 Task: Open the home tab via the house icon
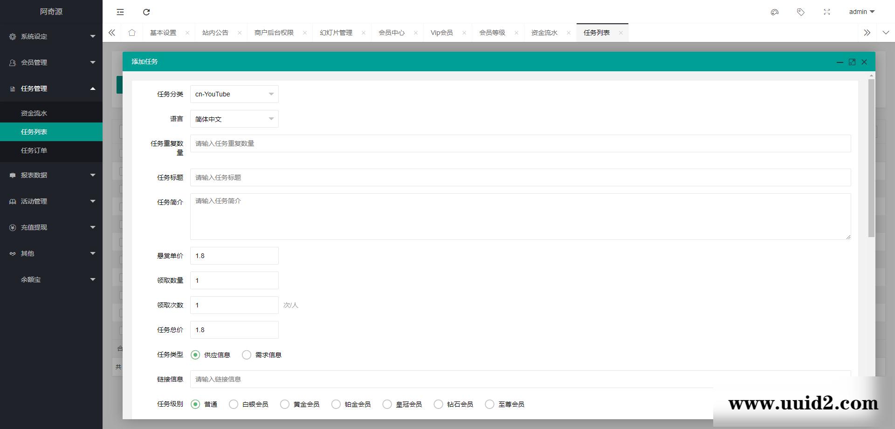[132, 32]
